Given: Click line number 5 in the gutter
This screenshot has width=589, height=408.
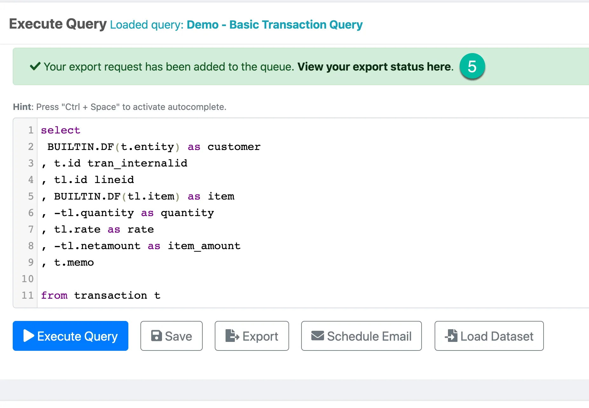Looking at the screenshot, I should point(31,196).
